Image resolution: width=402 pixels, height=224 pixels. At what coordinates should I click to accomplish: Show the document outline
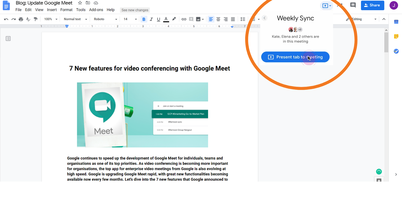8,39
